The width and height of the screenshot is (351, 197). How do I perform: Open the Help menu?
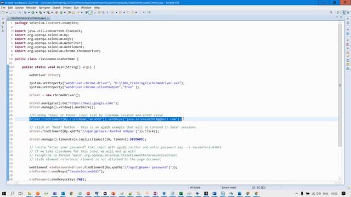coord(97,8)
